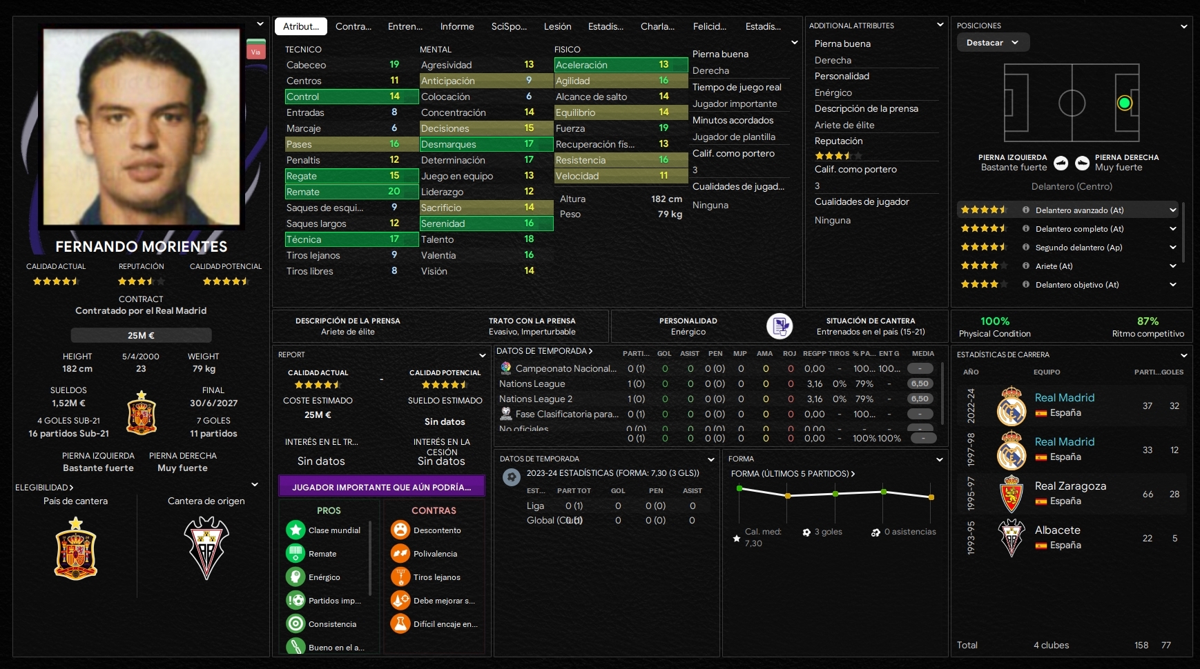The height and width of the screenshot is (669, 1200).
Task: Expand the Segundo delantero (Ap) role row
Action: (x=1173, y=248)
